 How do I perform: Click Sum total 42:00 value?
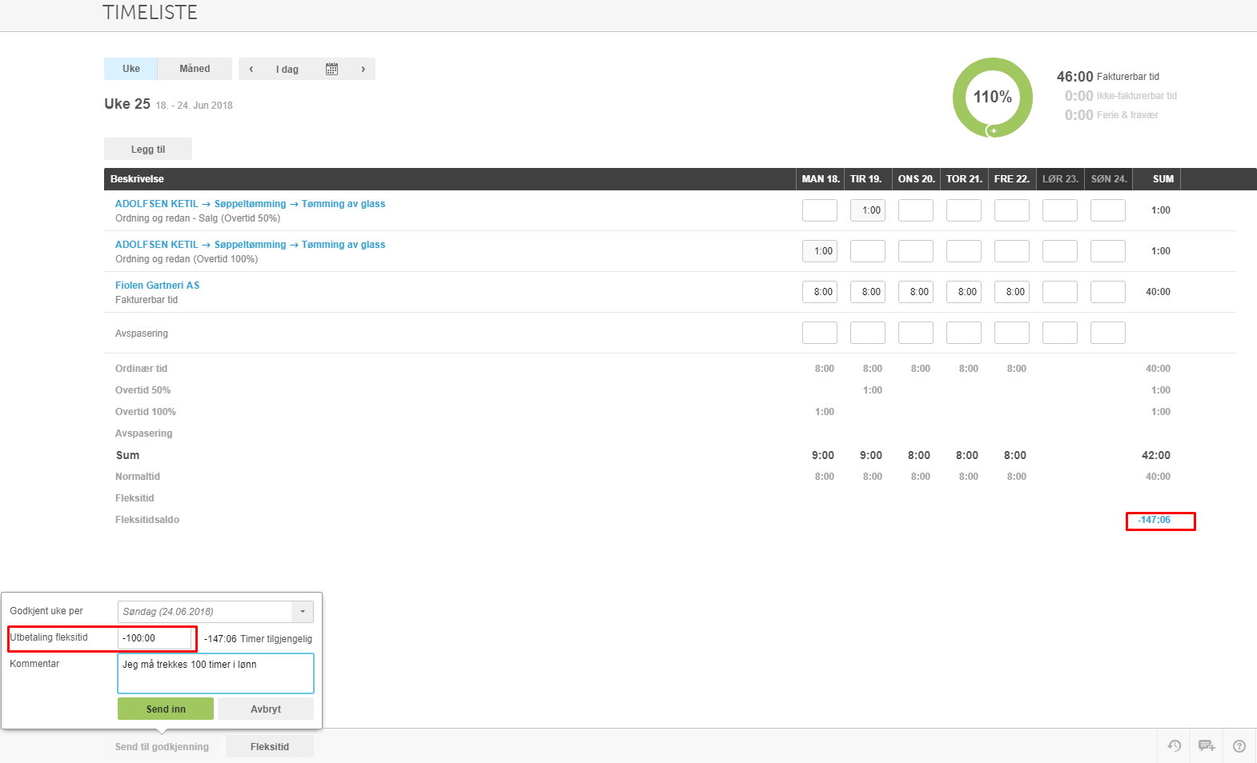[1156, 455]
